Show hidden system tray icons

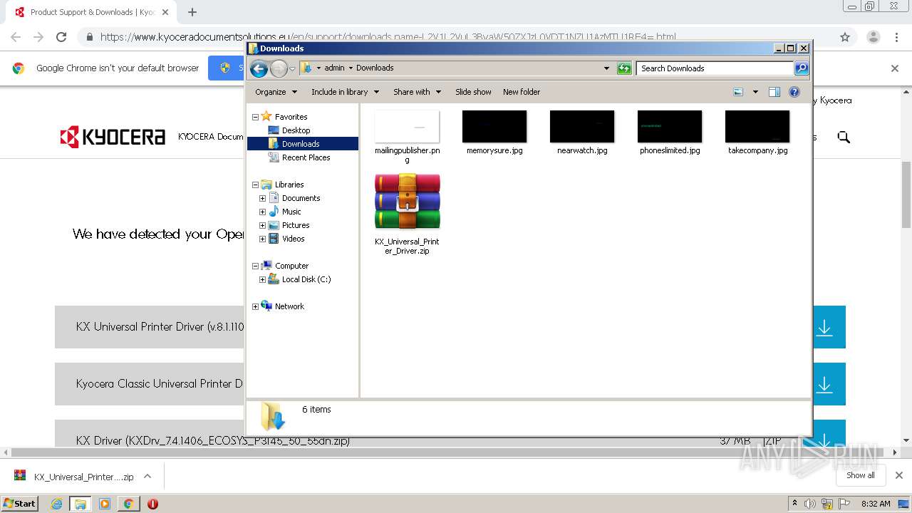click(794, 504)
